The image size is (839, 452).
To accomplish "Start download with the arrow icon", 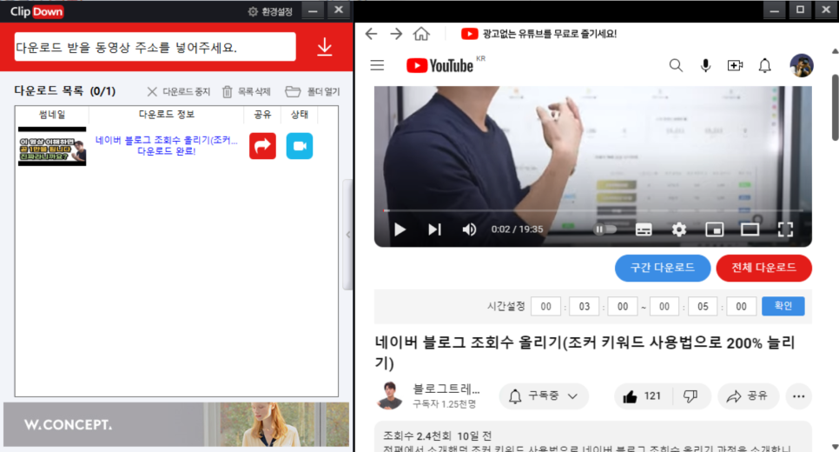I will click(x=324, y=47).
